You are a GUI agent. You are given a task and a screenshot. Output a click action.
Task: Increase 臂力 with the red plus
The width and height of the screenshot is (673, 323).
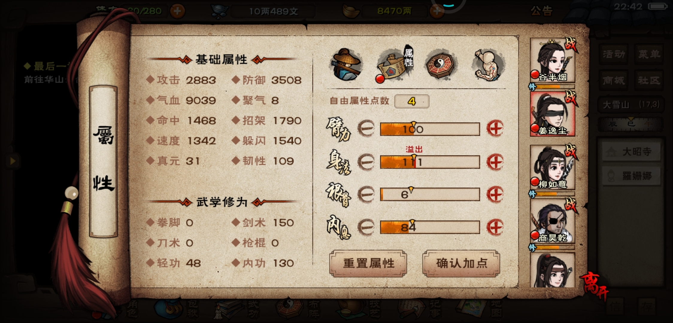(495, 129)
